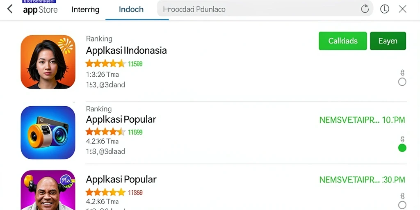Click the green Callriads button
The height and width of the screenshot is (210, 420).
(x=342, y=41)
